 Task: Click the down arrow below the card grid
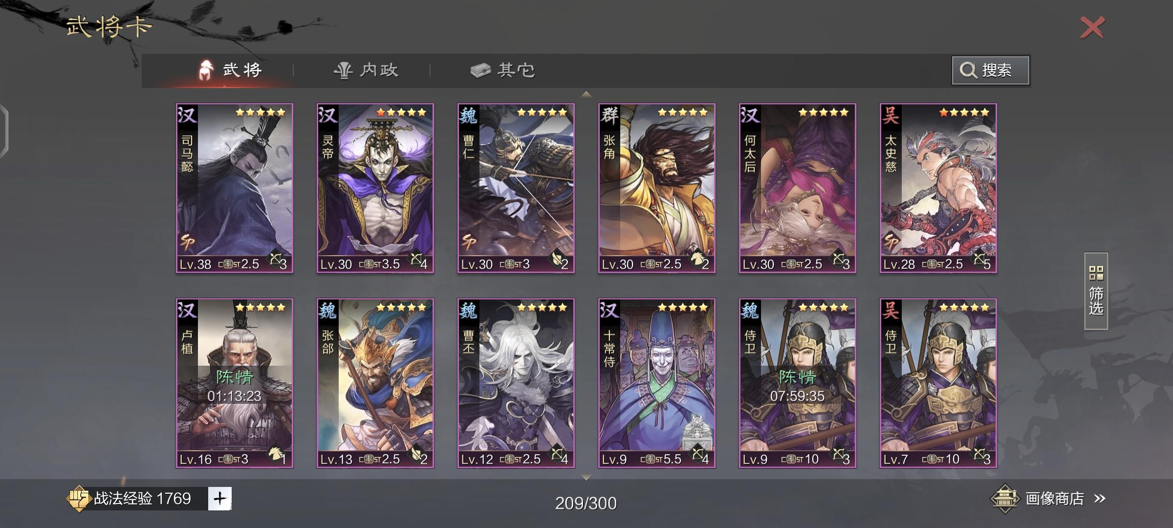586,477
